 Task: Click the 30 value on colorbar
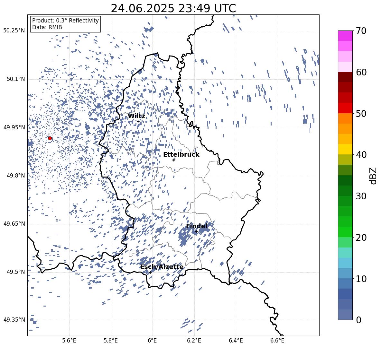tap(361, 196)
